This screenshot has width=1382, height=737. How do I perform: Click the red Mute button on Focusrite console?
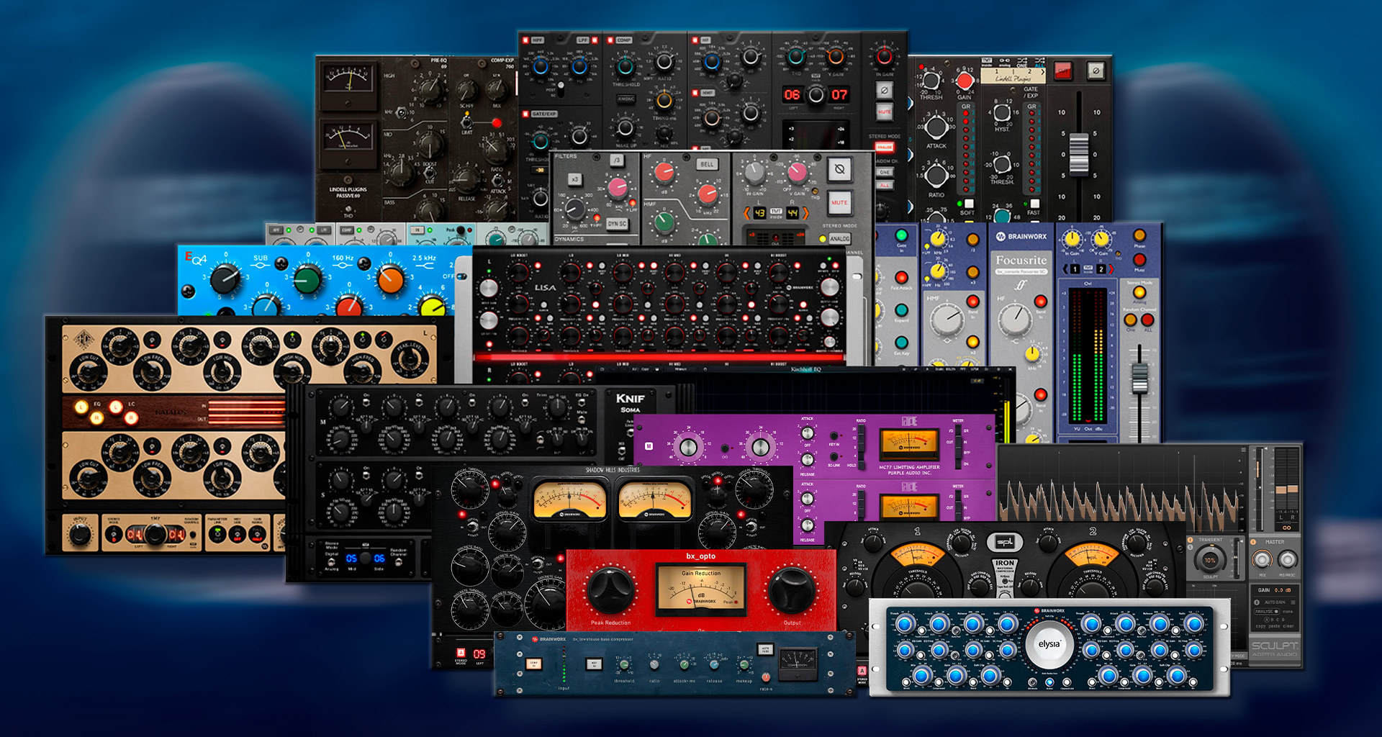coord(1139,260)
